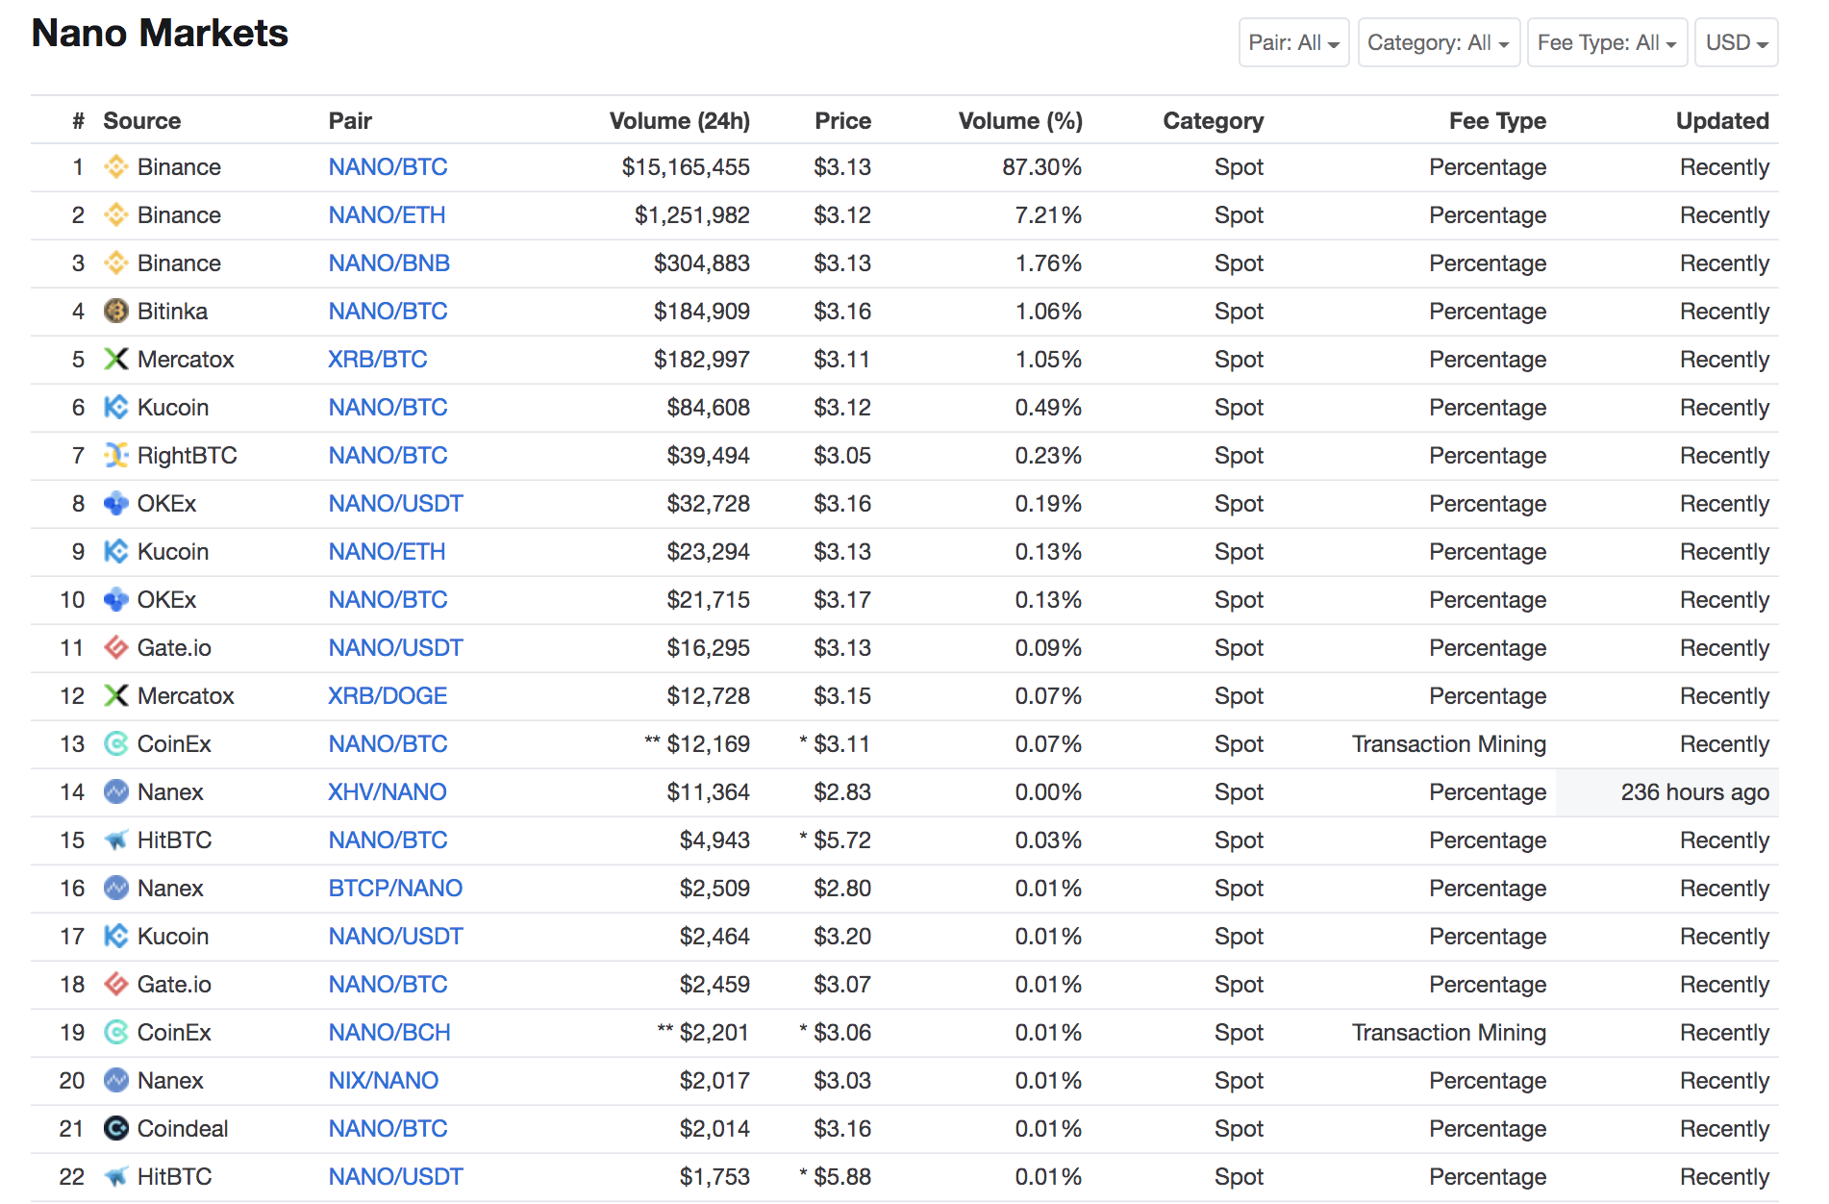Click the $15,165,455 volume value
1829x1204 pixels.
point(686,167)
